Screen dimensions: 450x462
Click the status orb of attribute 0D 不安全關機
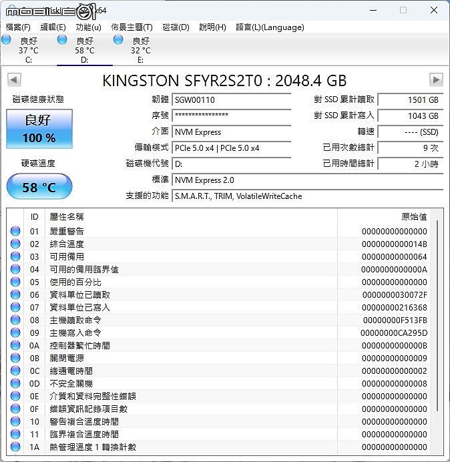[x=15, y=383]
